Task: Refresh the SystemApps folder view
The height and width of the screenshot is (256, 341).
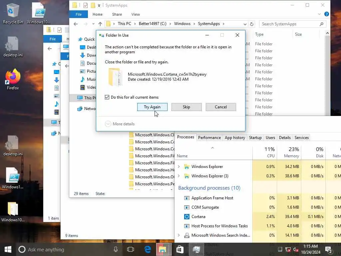Action: pyautogui.click(x=252, y=24)
